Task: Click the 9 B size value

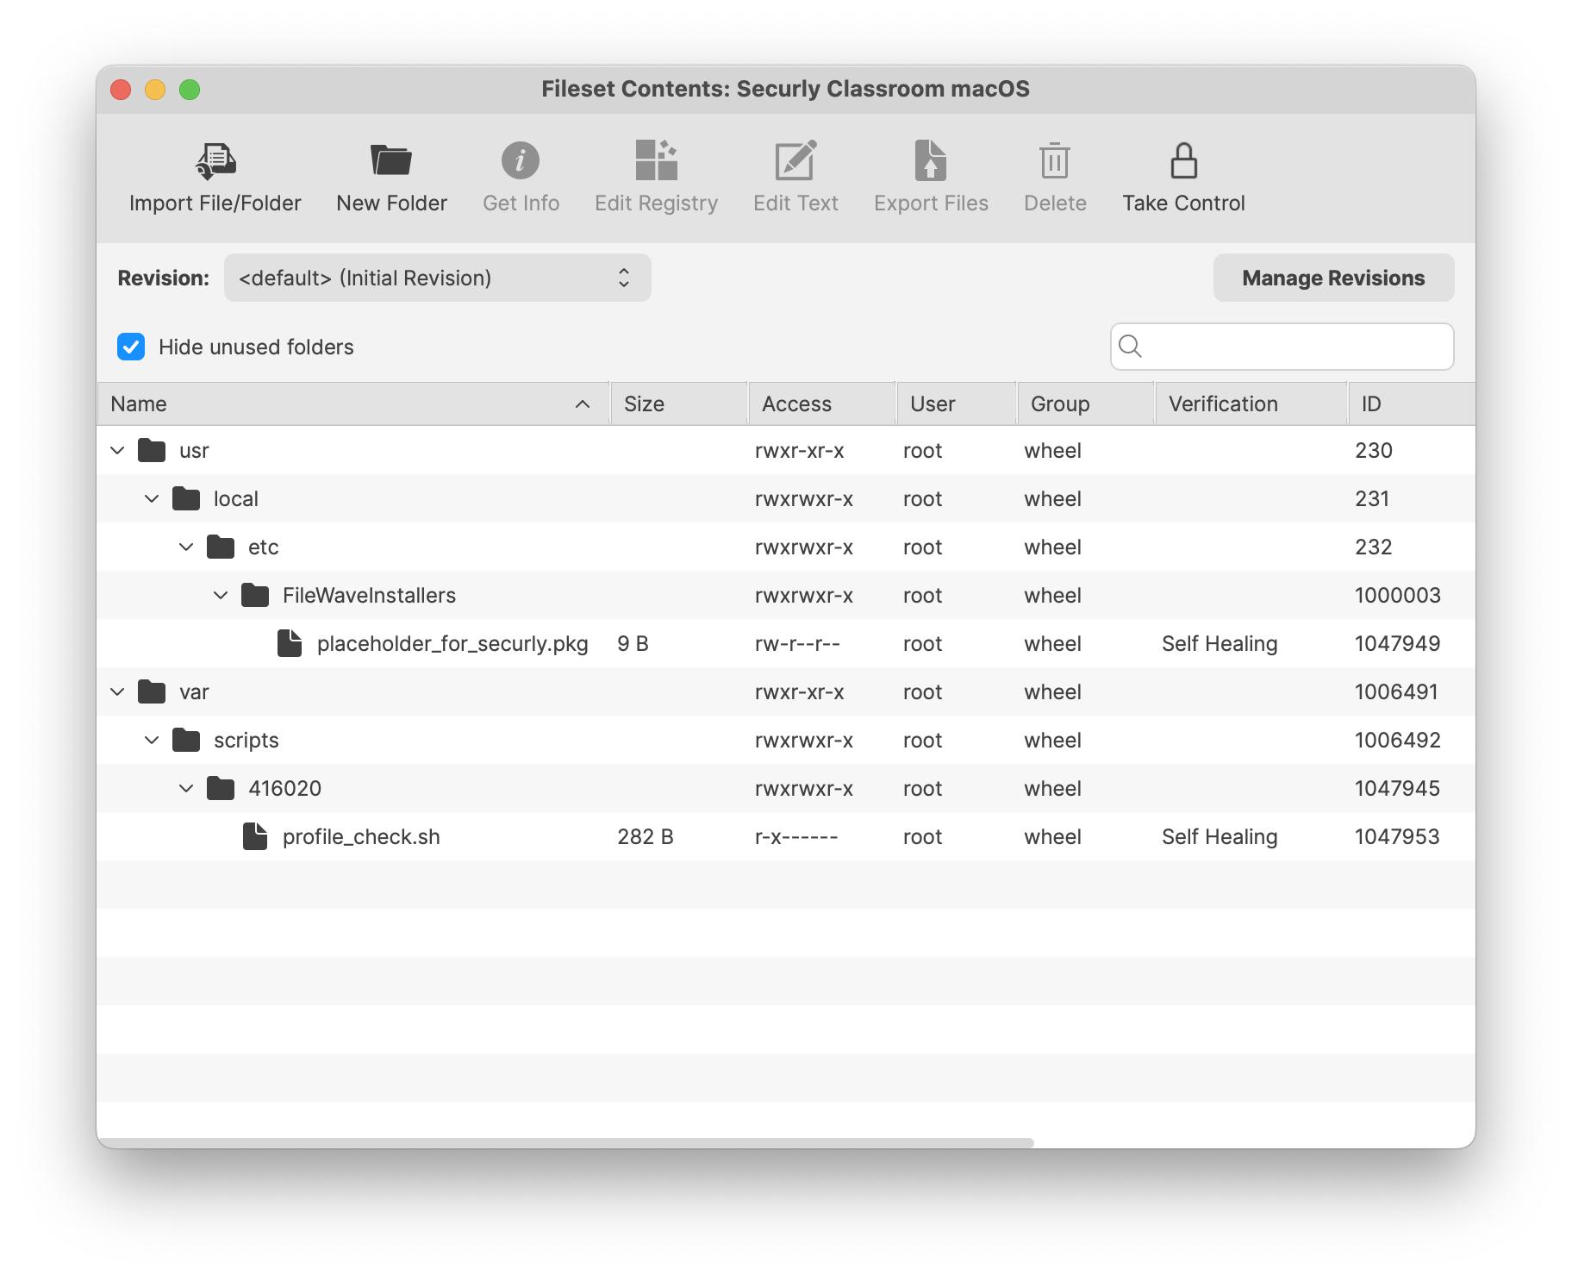Action: coord(633,643)
